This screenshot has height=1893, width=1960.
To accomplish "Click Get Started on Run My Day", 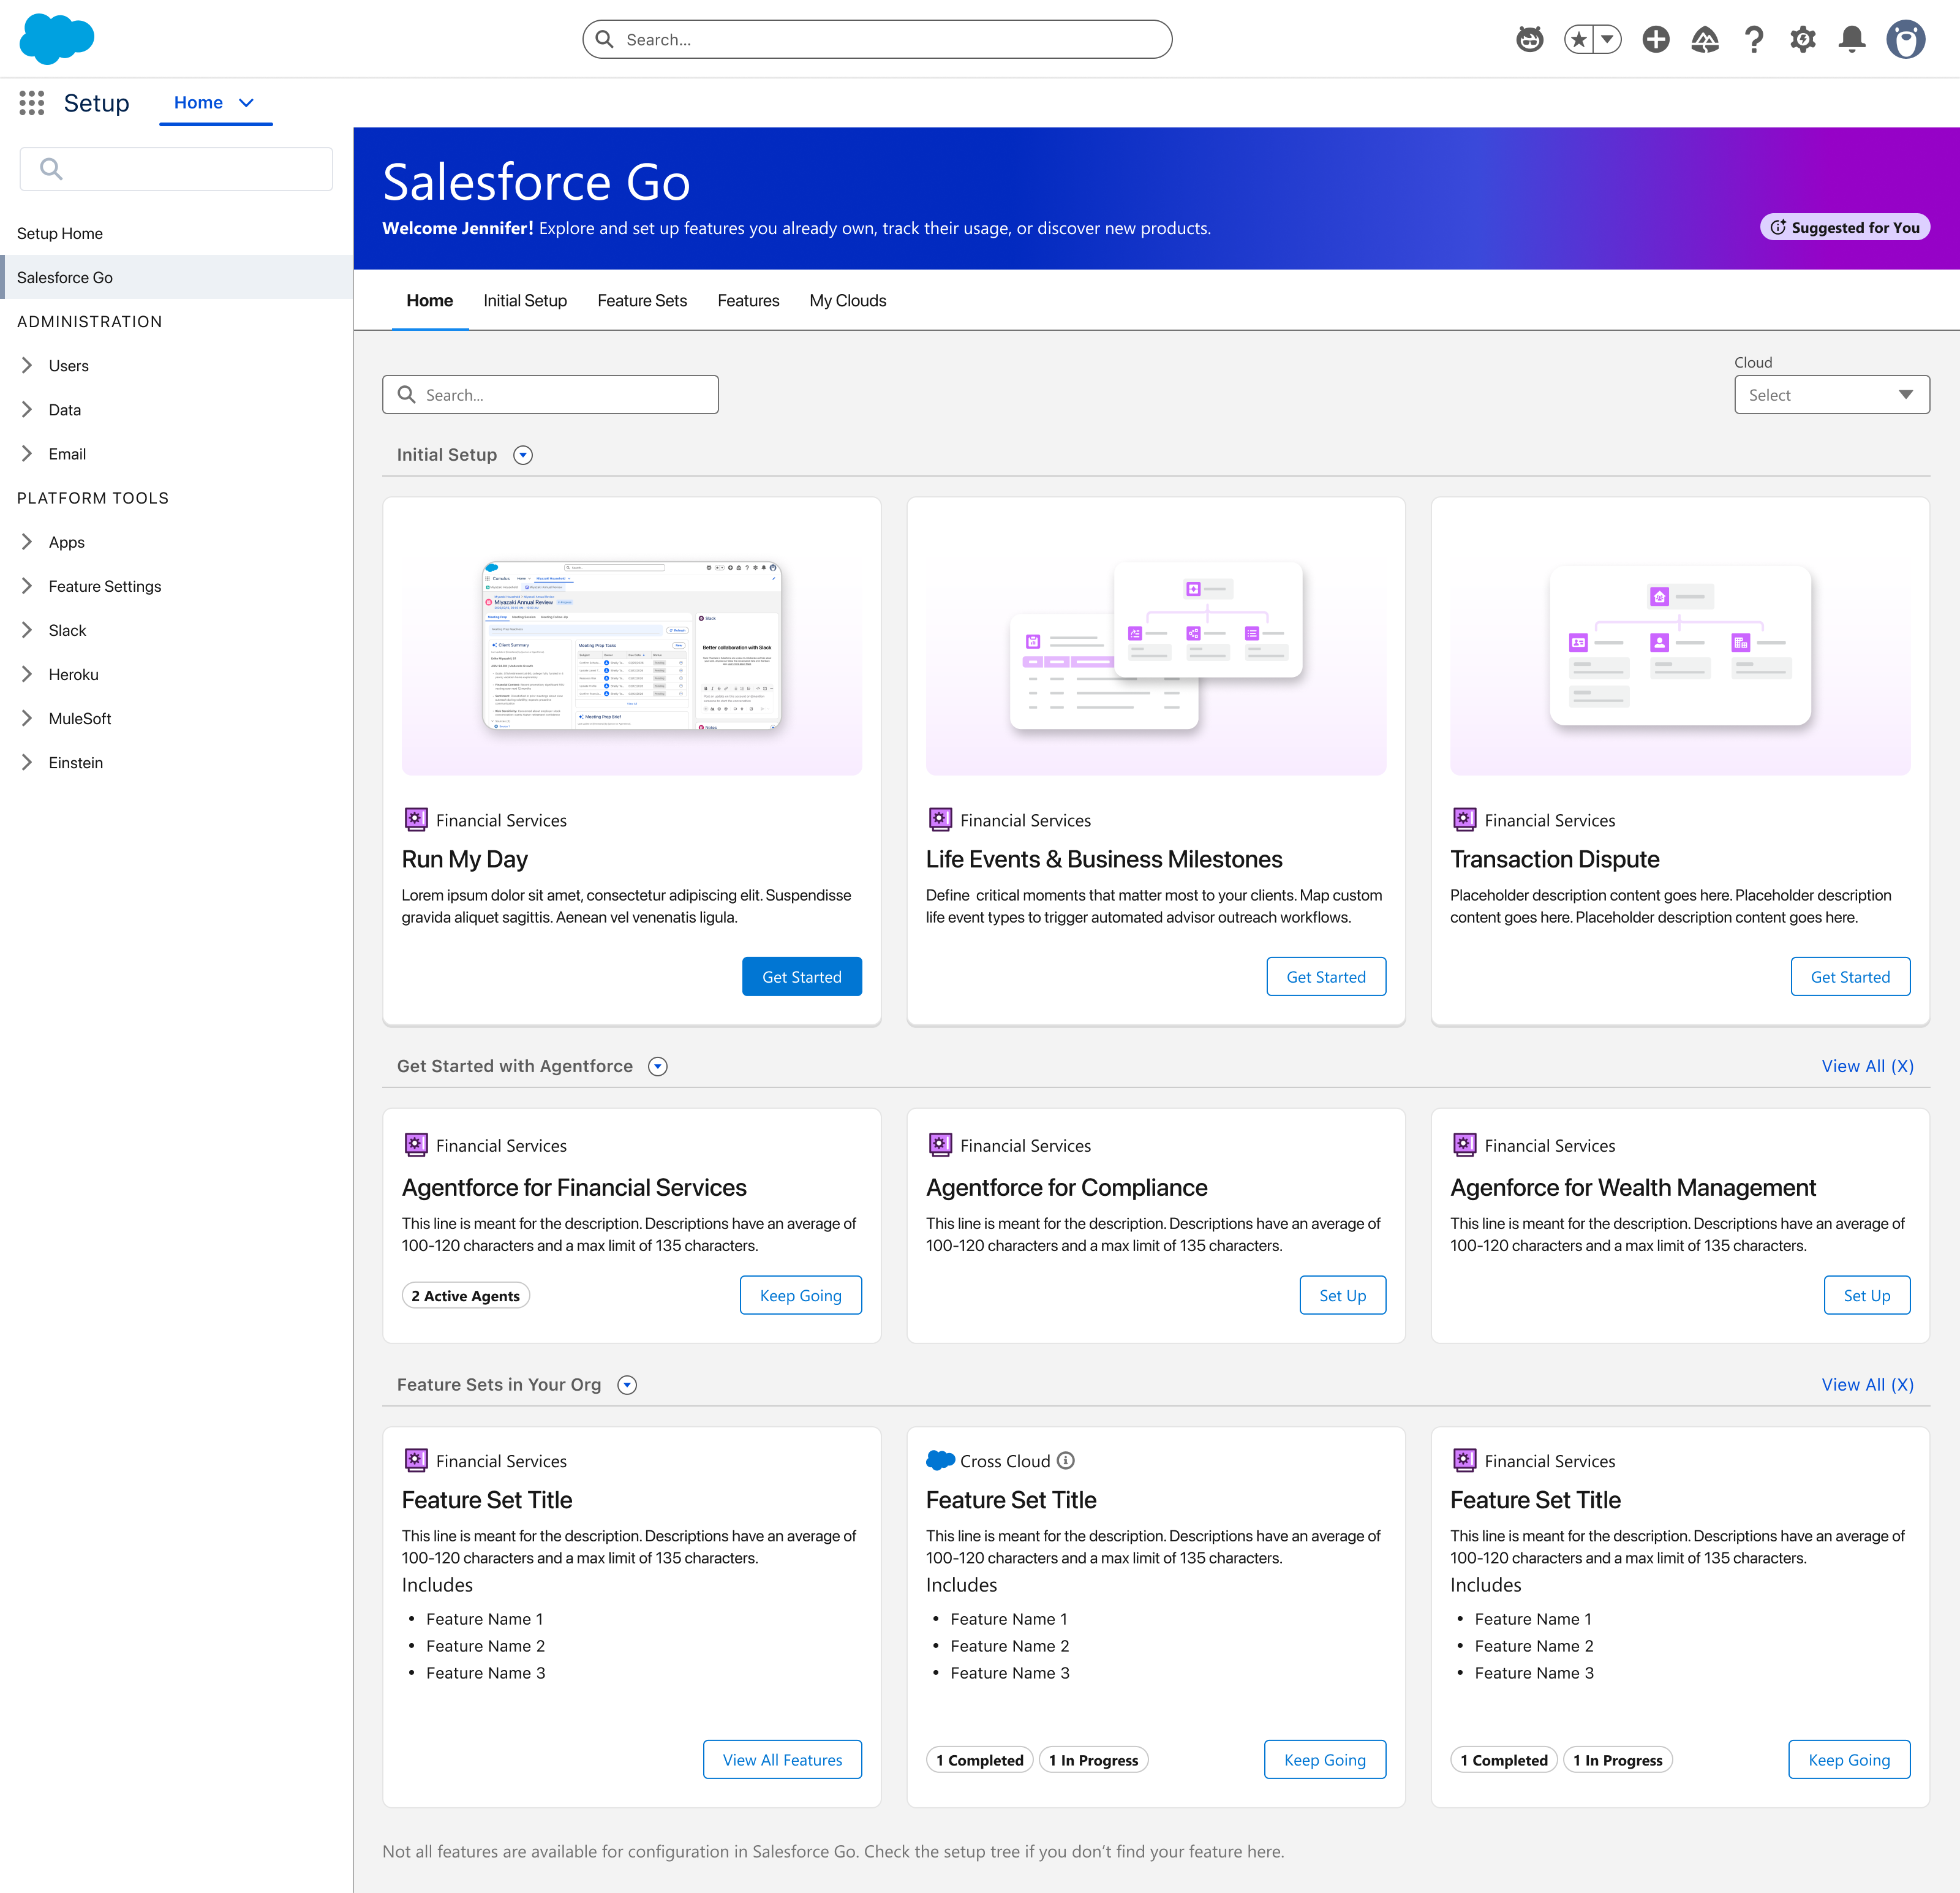I will click(x=802, y=977).
